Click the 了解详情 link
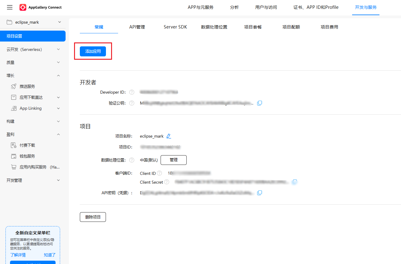The height and width of the screenshot is (264, 401). coord(18,255)
